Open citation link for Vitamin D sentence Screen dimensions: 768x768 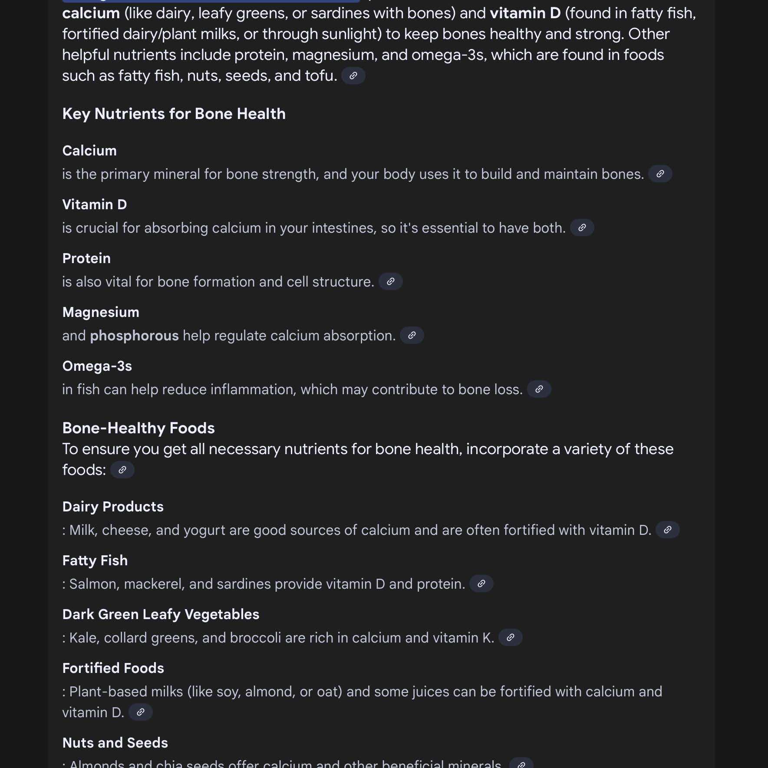pos(582,227)
